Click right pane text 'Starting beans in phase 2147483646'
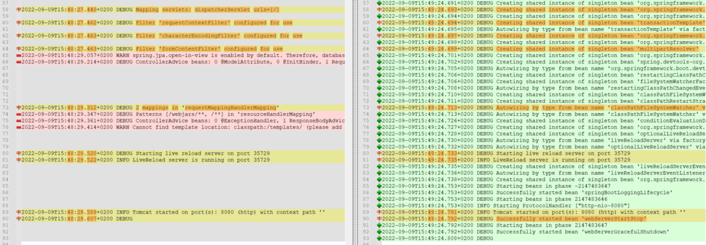 (552, 199)
